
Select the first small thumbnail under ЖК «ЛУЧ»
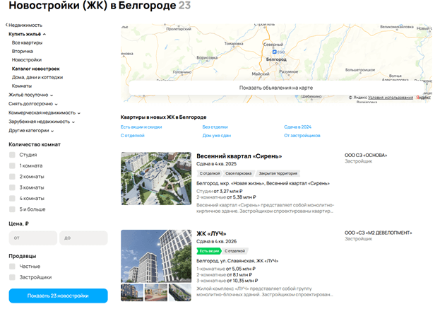click(131, 292)
